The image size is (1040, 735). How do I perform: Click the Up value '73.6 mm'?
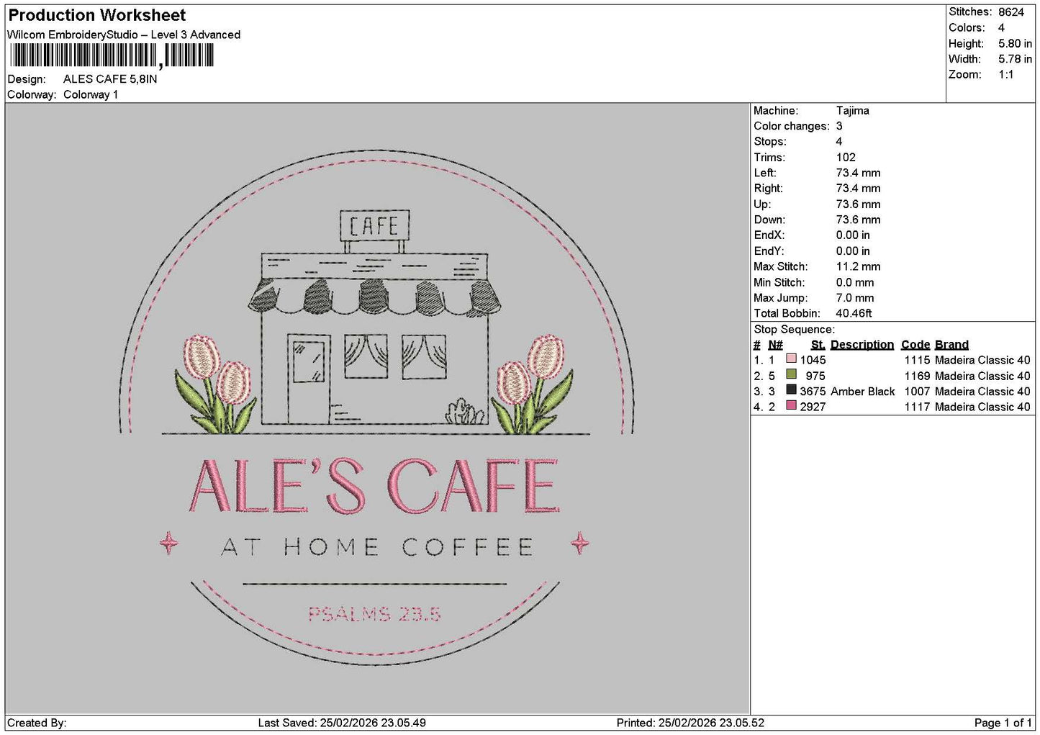pyautogui.click(x=858, y=204)
